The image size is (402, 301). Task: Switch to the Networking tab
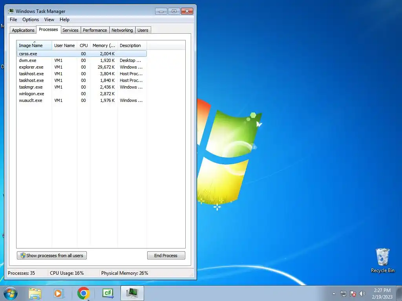[x=122, y=30]
